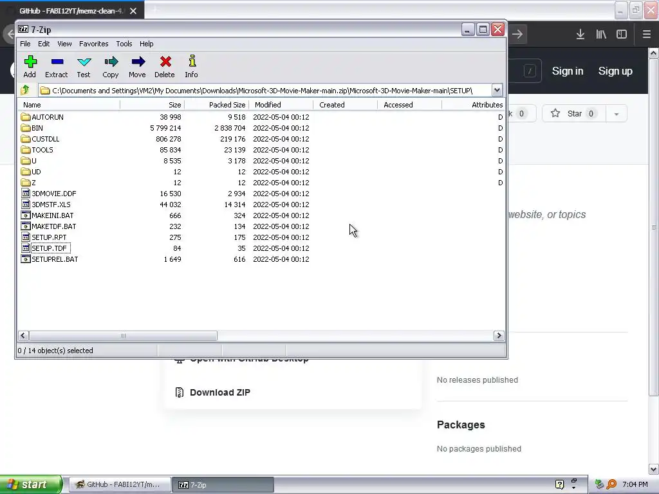
Task: Open the browser hamburger menu
Action: click(647, 35)
